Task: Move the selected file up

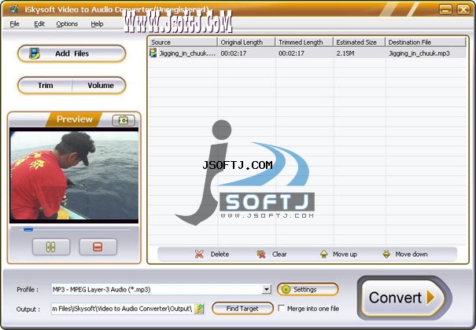Action: click(338, 255)
